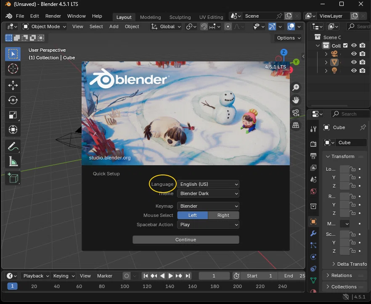Toggle the camera view icon

(296, 113)
